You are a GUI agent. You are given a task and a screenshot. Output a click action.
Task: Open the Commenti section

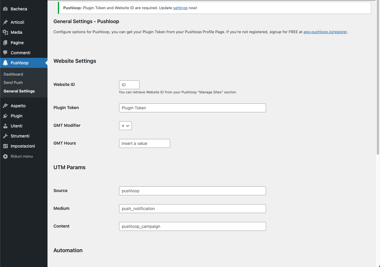click(x=24, y=53)
